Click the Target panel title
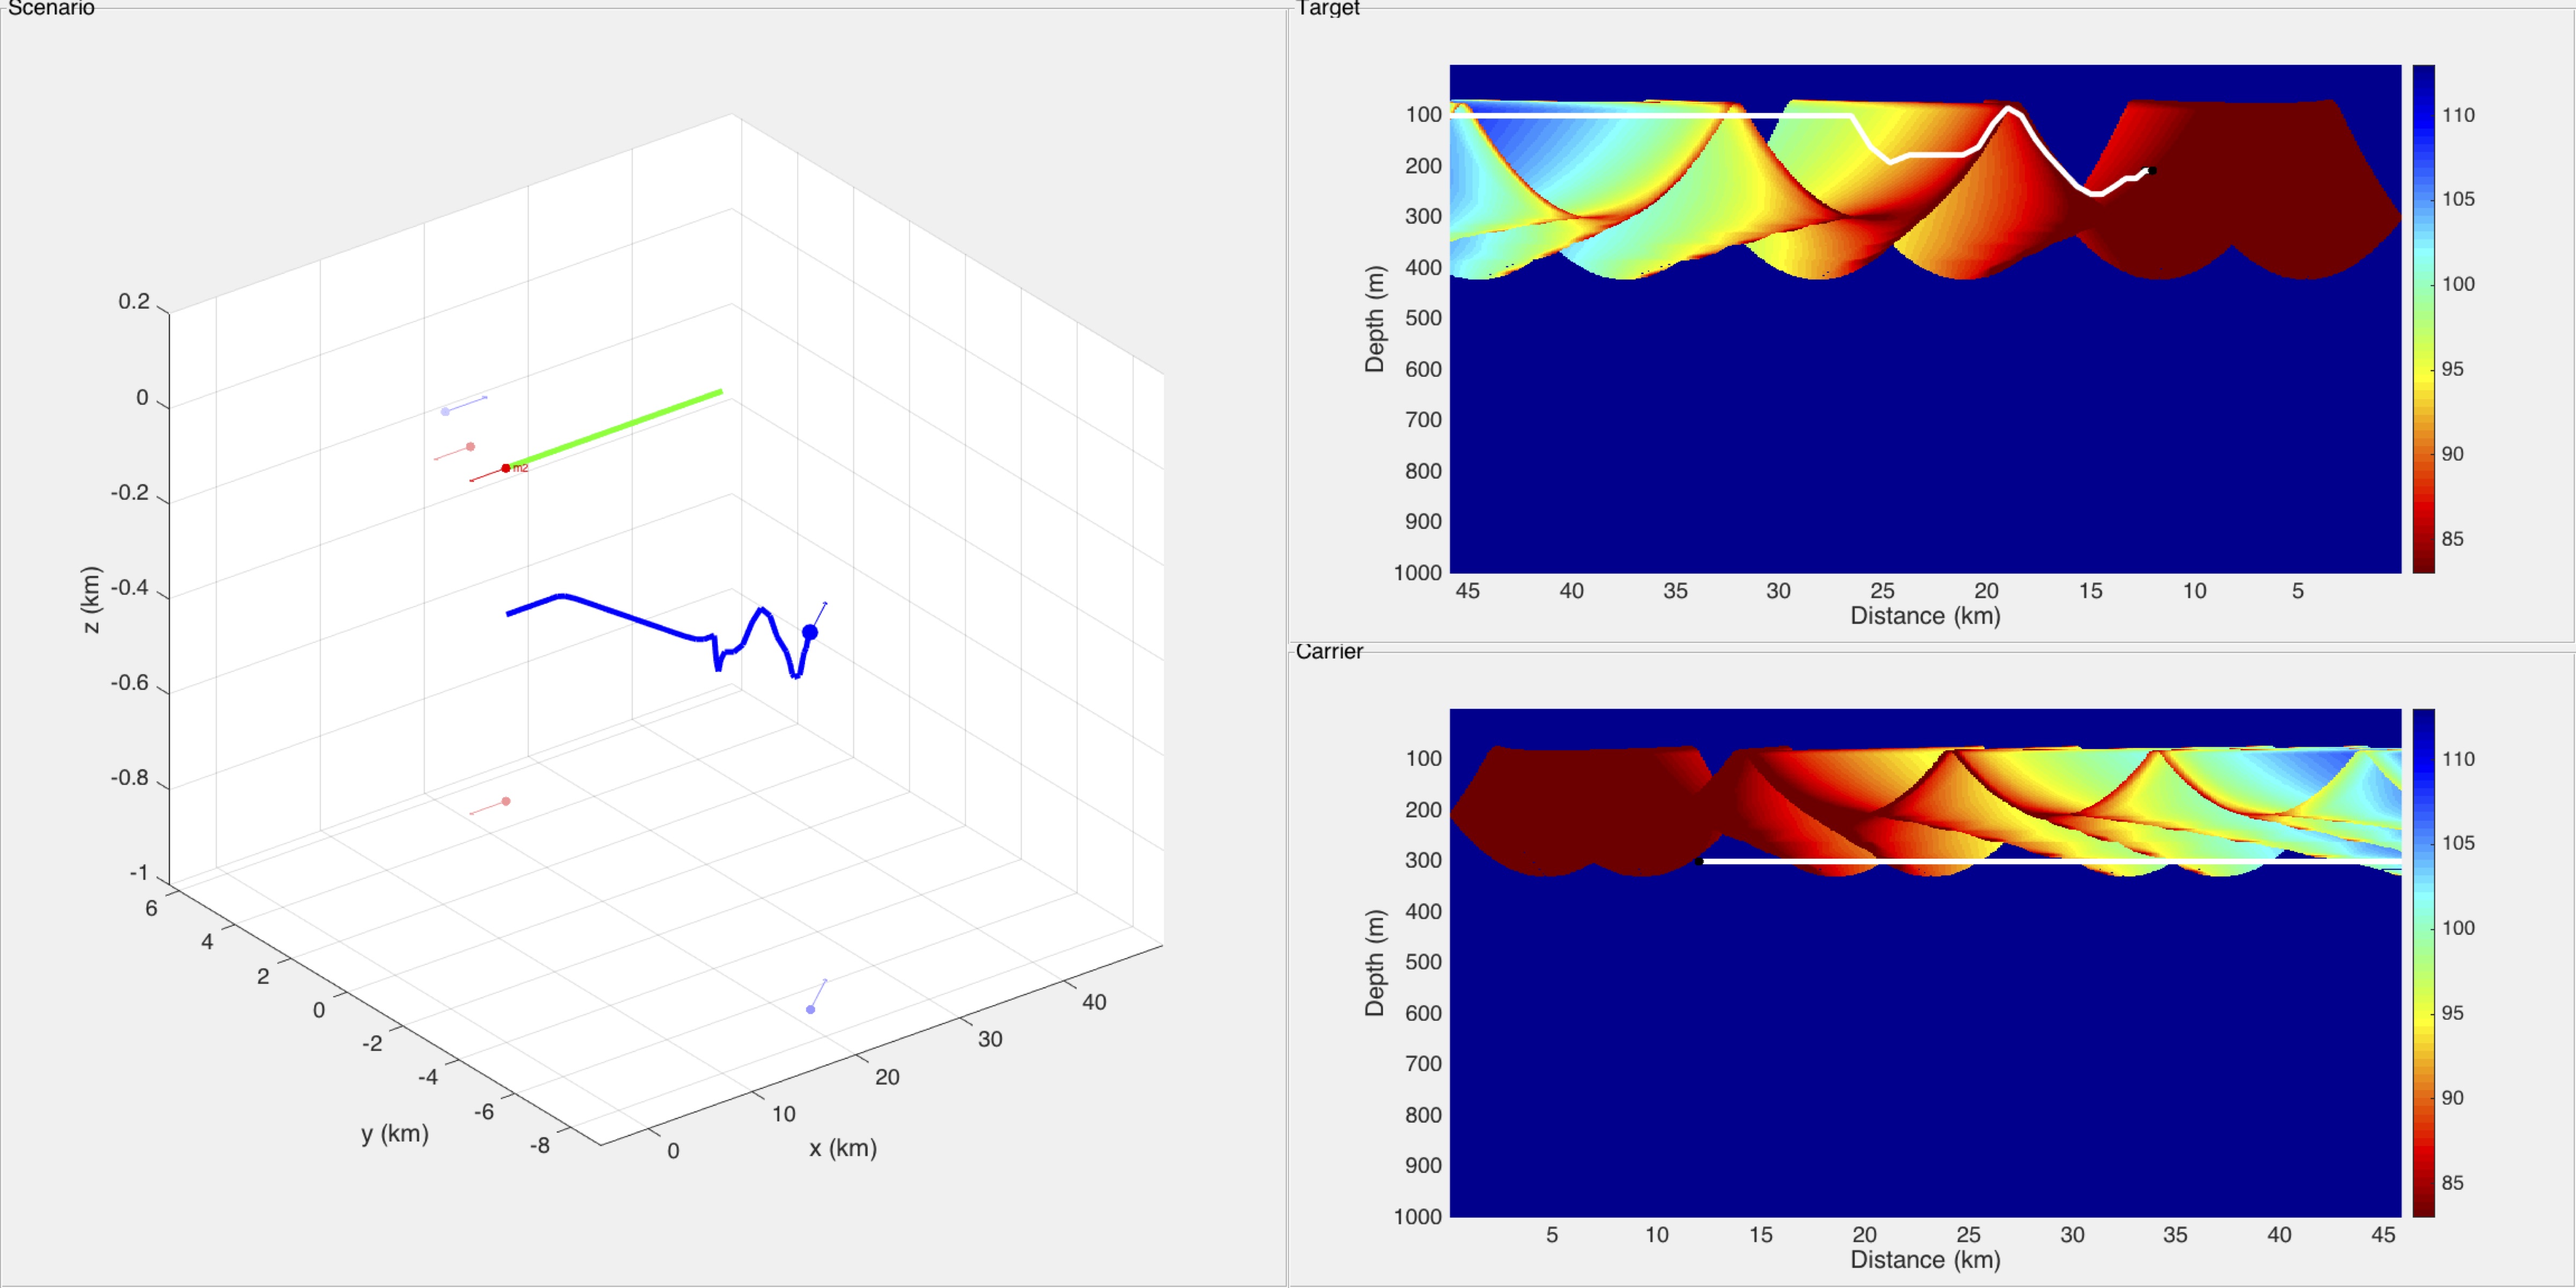The width and height of the screenshot is (2576, 1288). (x=1328, y=9)
